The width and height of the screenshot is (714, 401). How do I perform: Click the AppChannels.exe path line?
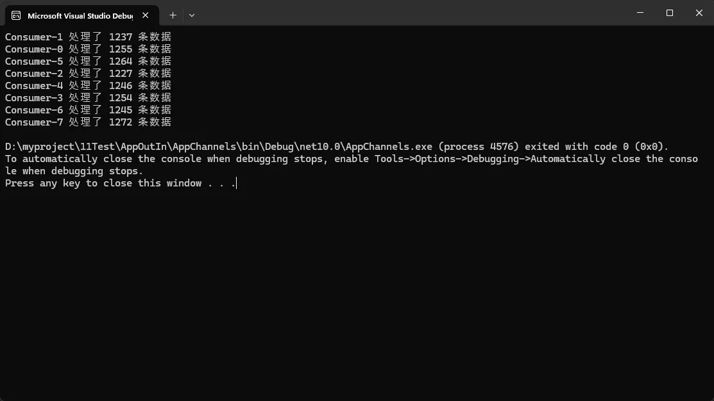[x=336, y=147]
